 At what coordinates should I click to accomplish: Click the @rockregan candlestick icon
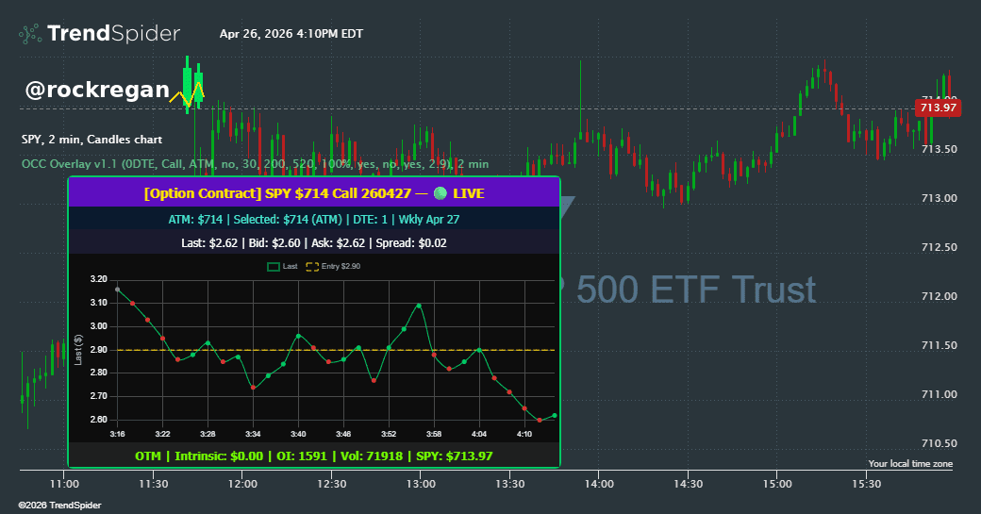pos(187,86)
